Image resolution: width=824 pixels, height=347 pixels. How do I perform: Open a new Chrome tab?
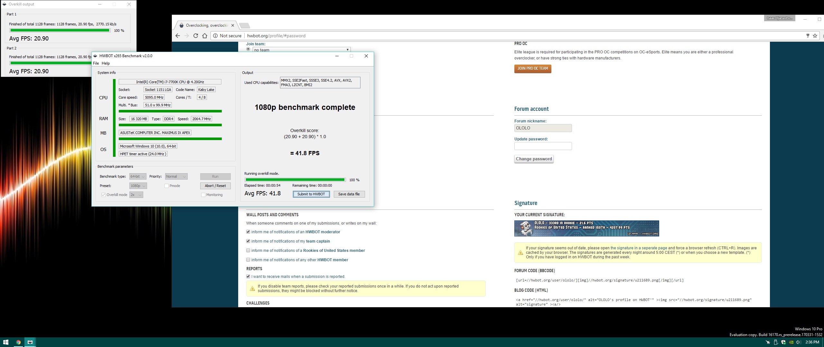(245, 25)
